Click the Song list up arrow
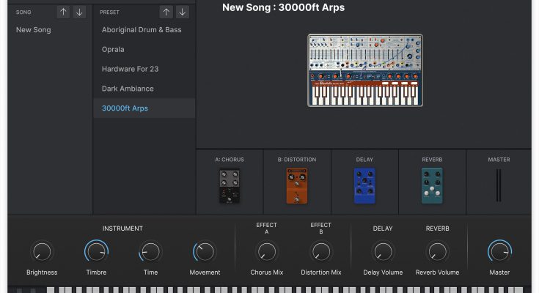Viewport: 539px width, 293px height. point(64,12)
